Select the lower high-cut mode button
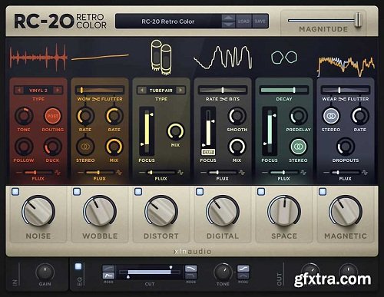Screen dimensions: 384x297 coord(191,276)
